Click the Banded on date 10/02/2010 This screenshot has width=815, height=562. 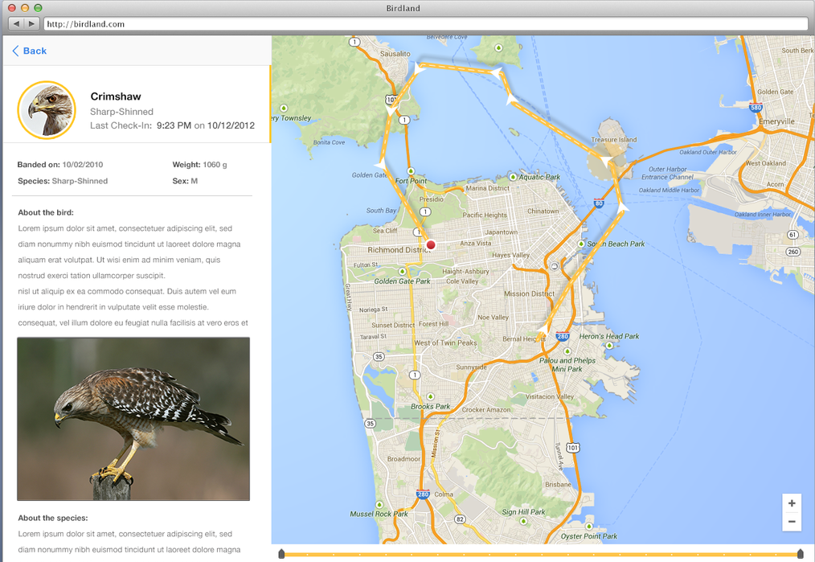coord(83,164)
